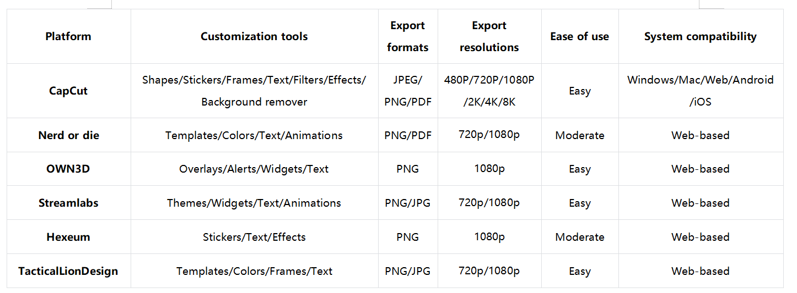
Task: Click the Templates/Colors/Frames/Text cell
Action: click(254, 271)
